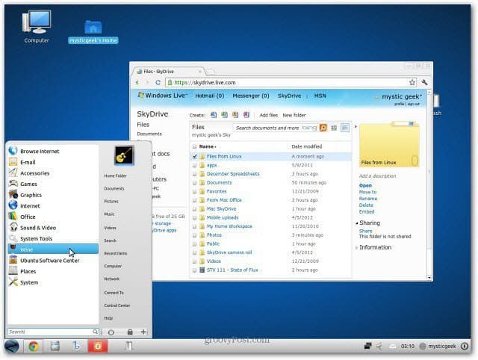Click the Hotmail (0) link
The image size is (478, 360).
[209, 96]
